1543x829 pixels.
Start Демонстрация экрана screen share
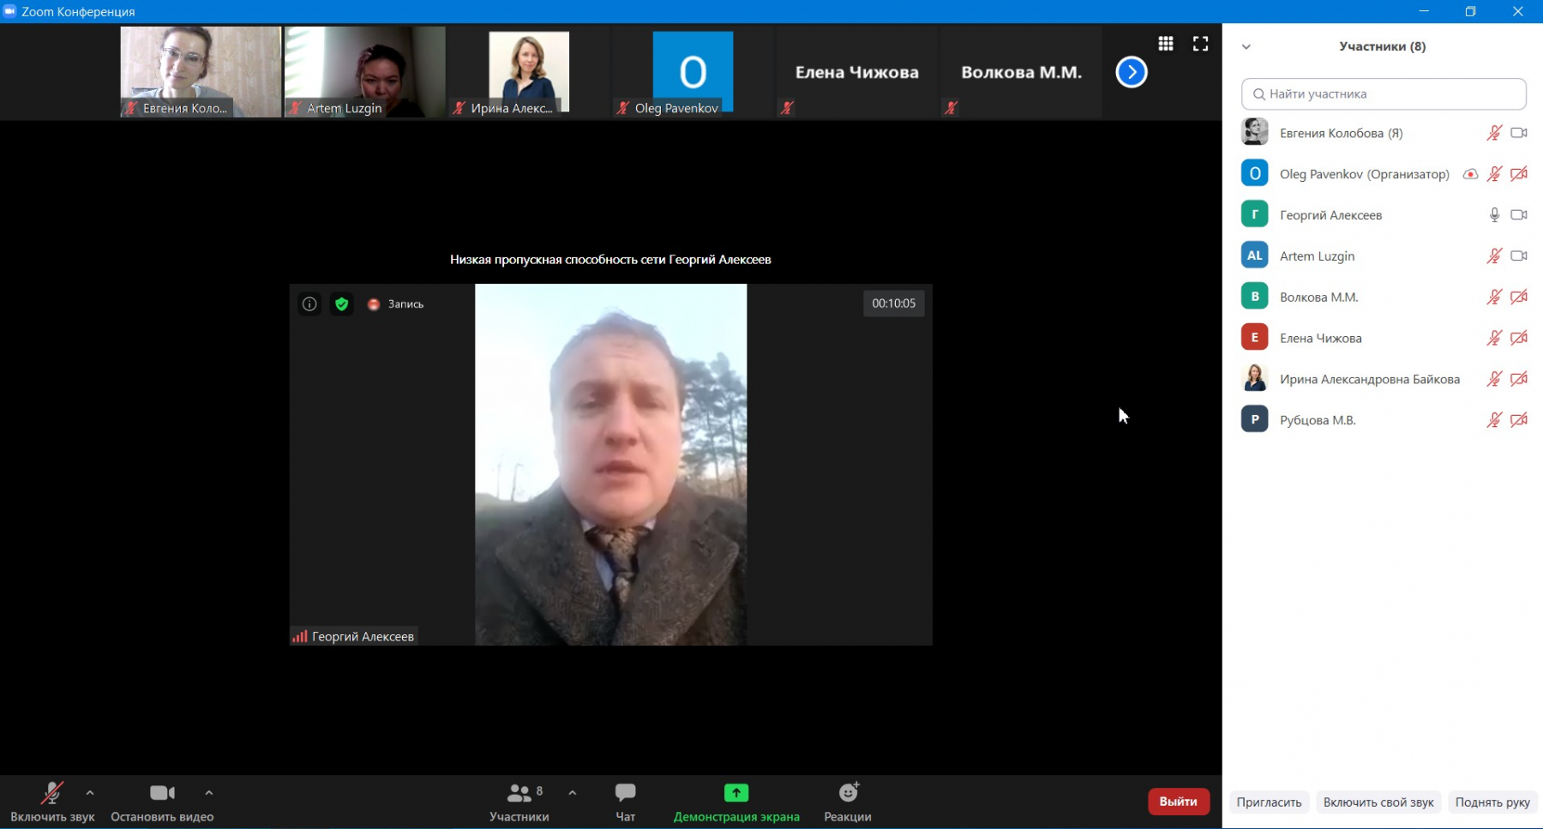pos(736,802)
